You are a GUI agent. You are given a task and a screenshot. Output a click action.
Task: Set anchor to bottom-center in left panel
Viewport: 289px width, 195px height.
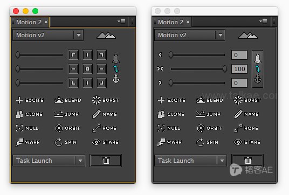(x=87, y=83)
